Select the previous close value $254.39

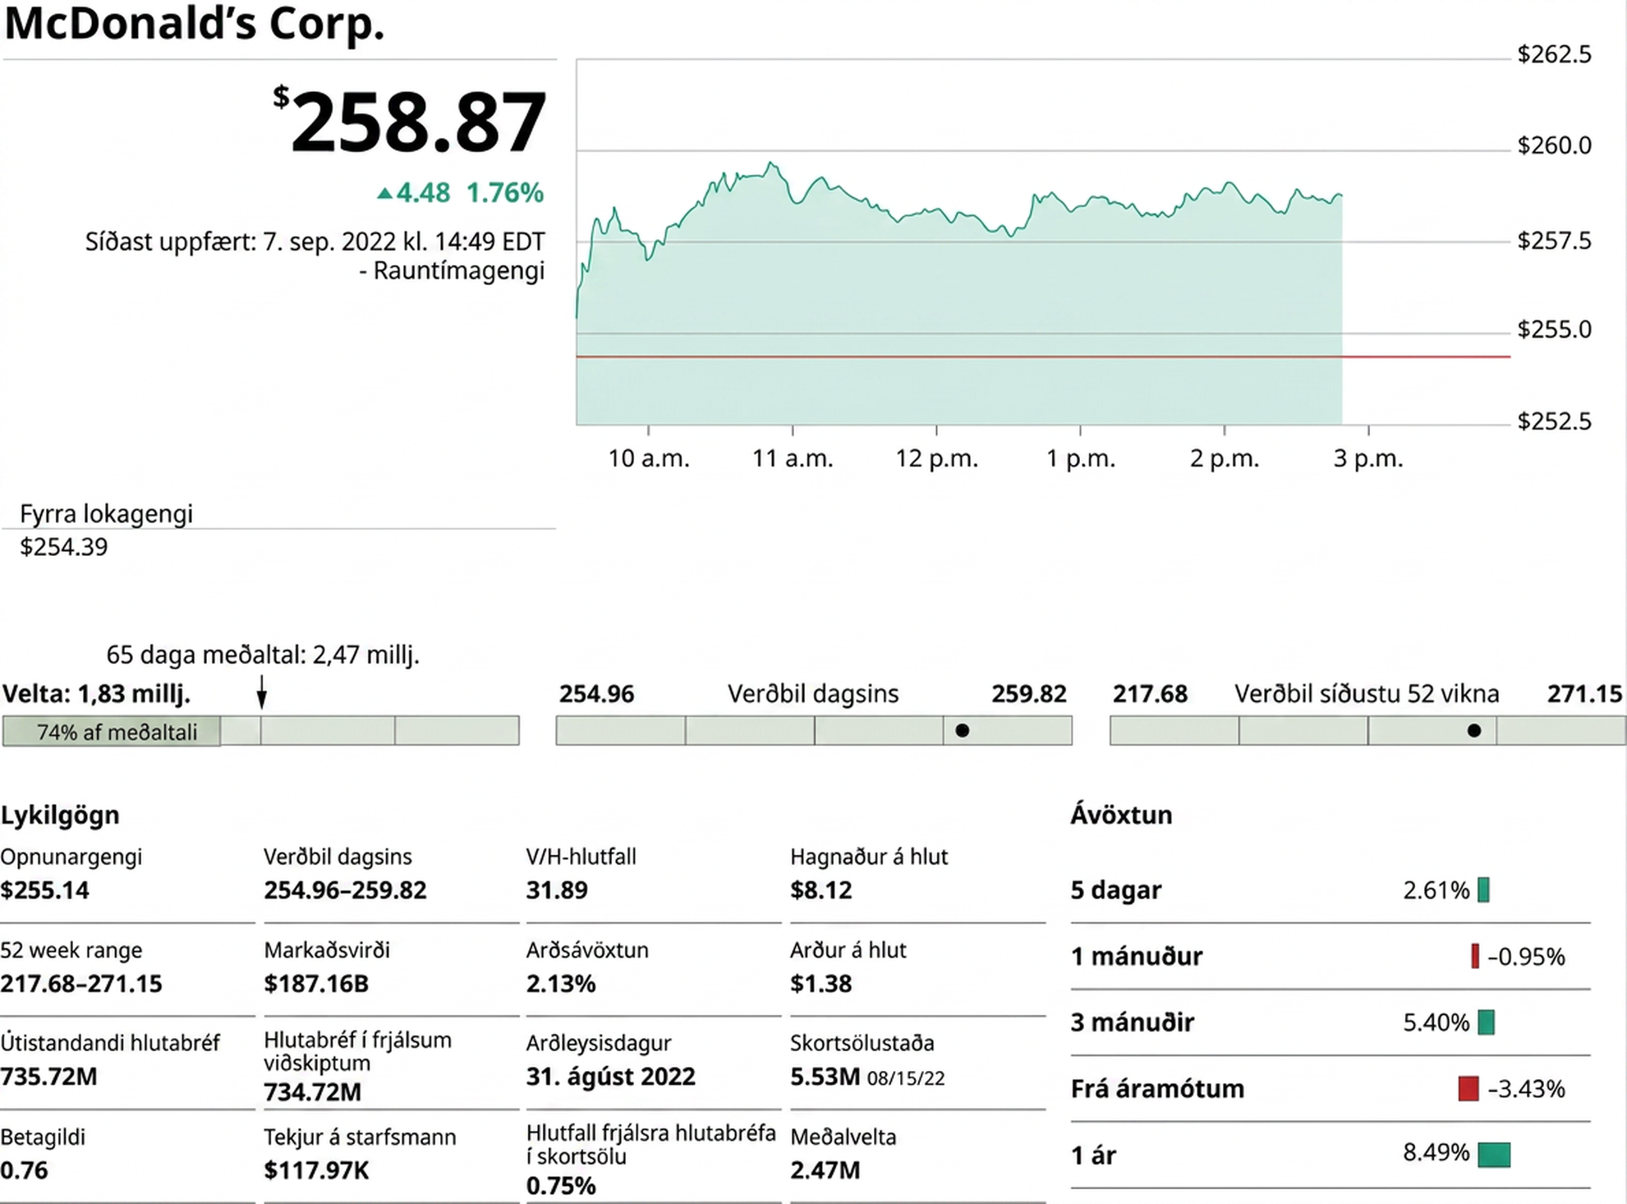tap(64, 547)
